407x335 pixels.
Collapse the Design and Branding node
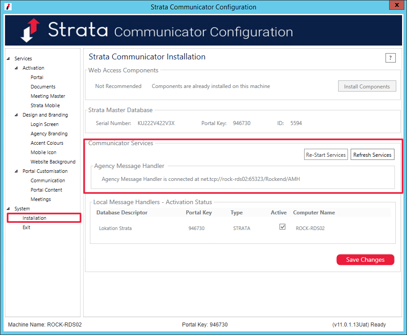click(17, 115)
